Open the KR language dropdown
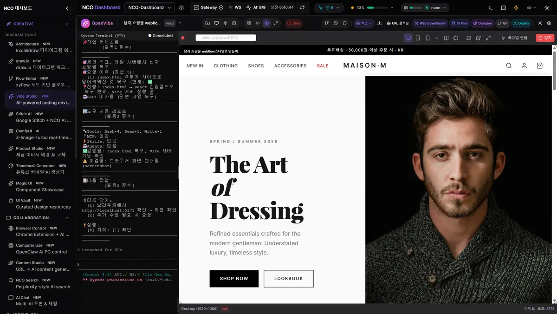This screenshot has height=314, width=557. click(x=531, y=8)
